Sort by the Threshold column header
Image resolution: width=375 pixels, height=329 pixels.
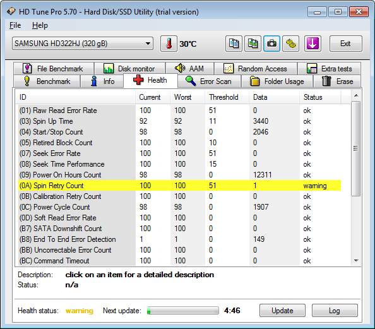[x=227, y=97]
